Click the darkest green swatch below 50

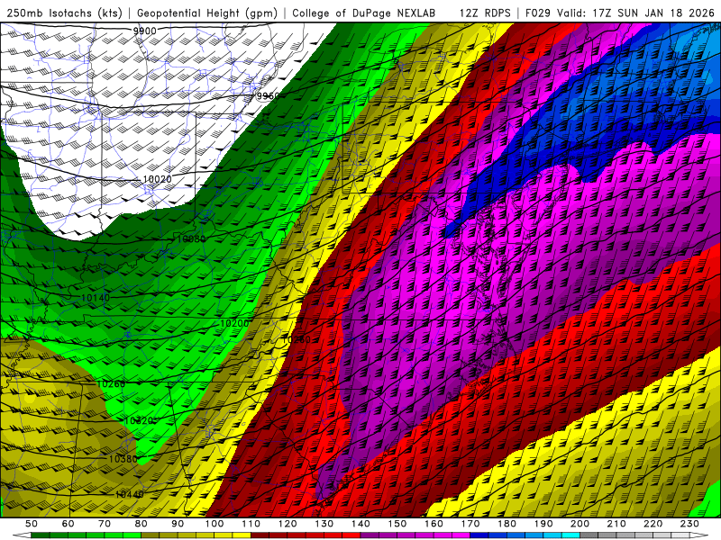[x=41, y=535]
